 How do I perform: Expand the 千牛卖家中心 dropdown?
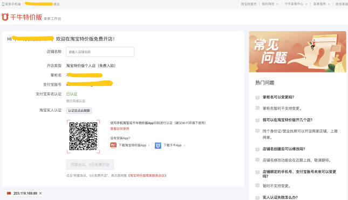pos(306,4)
